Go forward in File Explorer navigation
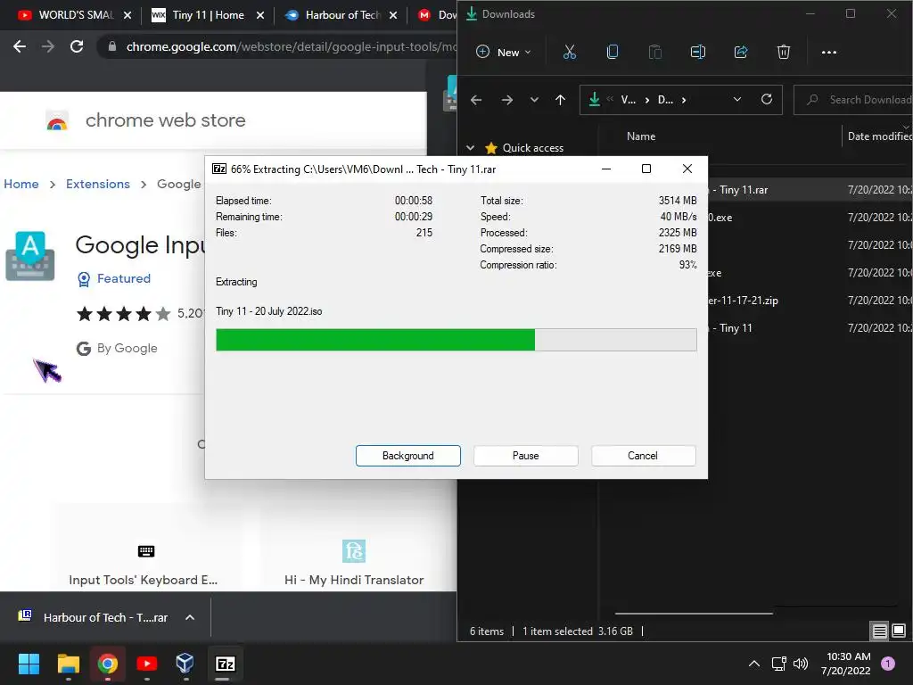 (x=507, y=100)
